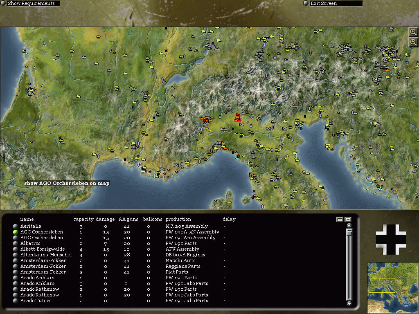Click the 'Alkett-Borsigwalde' factory name

pyautogui.click(x=43, y=249)
